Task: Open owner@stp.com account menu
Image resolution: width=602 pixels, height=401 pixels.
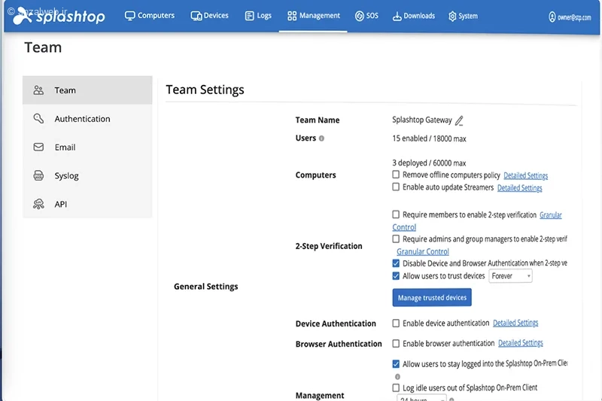Action: (570, 17)
